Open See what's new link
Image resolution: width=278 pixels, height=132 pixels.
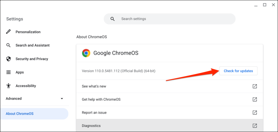click(94, 86)
